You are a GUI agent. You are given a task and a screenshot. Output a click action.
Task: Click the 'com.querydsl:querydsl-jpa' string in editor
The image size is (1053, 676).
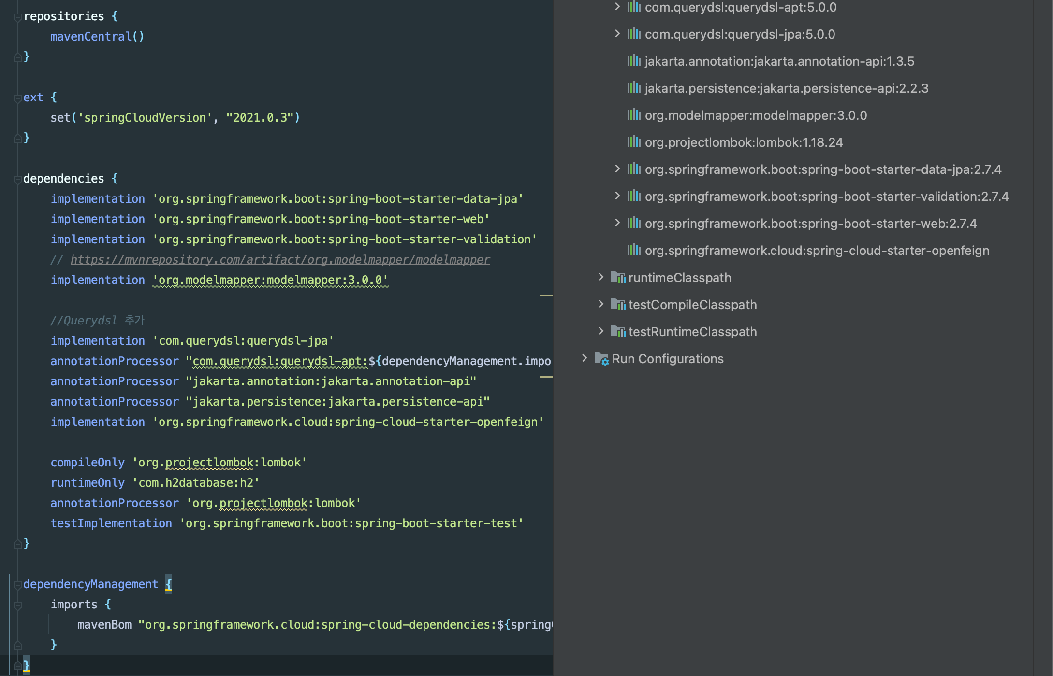click(243, 341)
